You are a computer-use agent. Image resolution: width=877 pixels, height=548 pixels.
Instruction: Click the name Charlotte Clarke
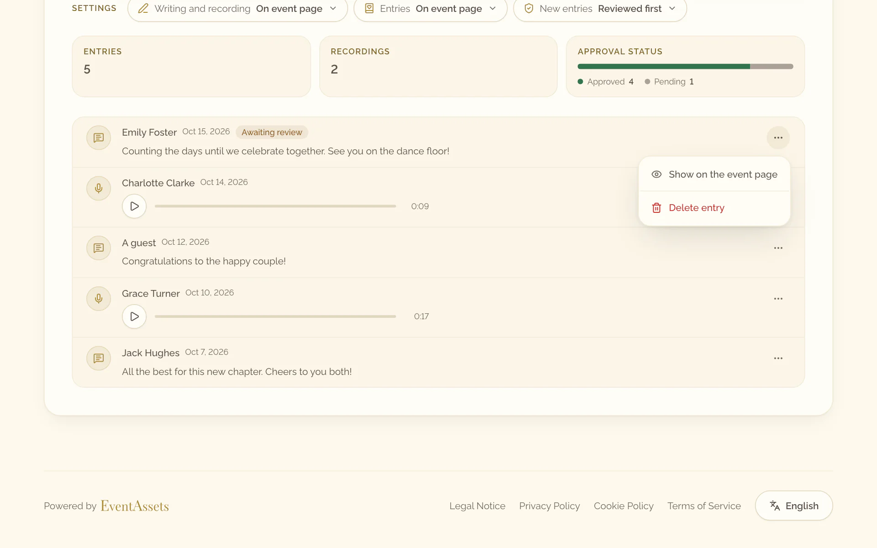[x=158, y=183]
